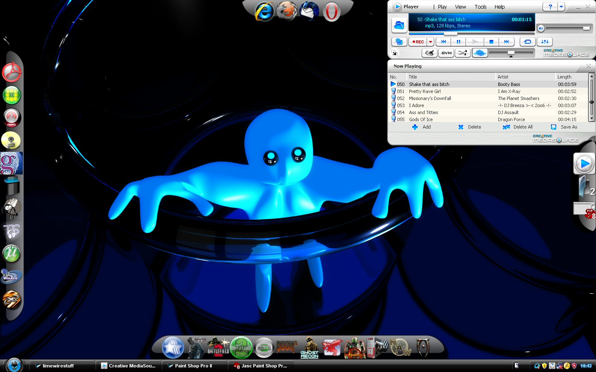Skip to the next track
The height and width of the screenshot is (372, 596).
[507, 42]
